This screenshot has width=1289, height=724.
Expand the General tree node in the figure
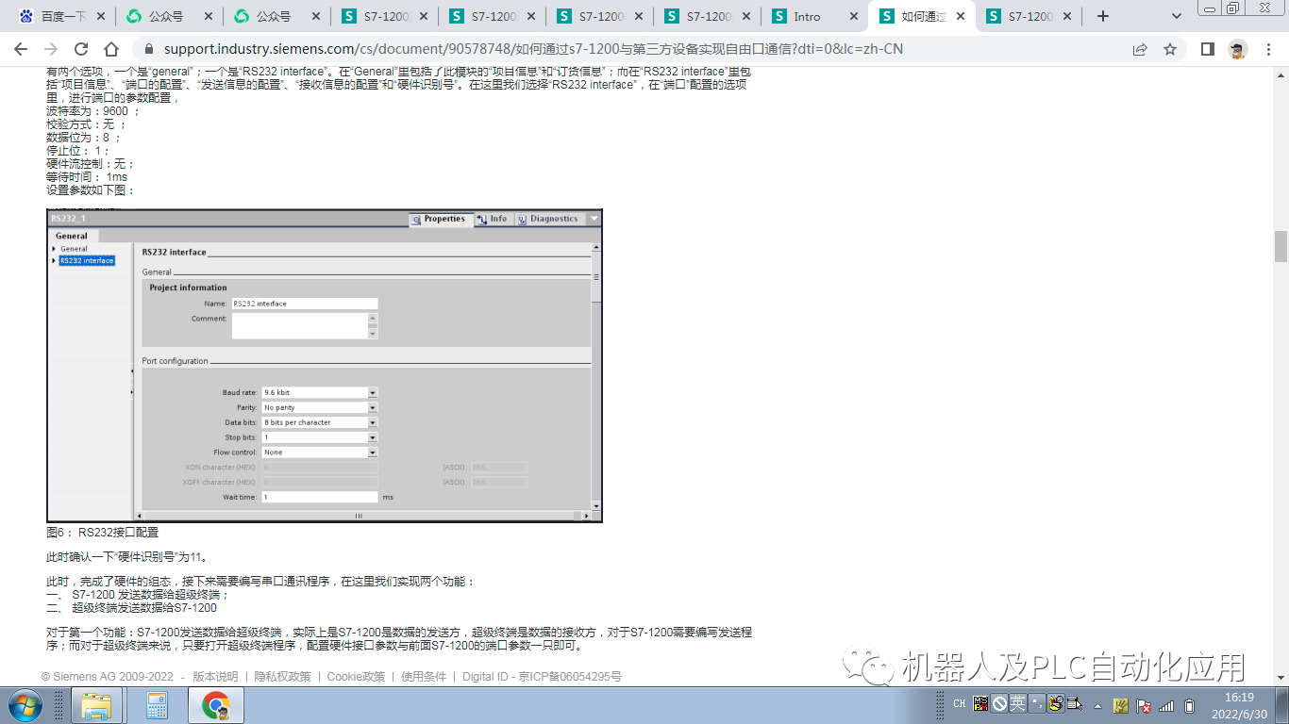54,249
